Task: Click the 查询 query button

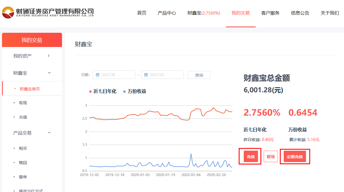Action: tap(199, 75)
